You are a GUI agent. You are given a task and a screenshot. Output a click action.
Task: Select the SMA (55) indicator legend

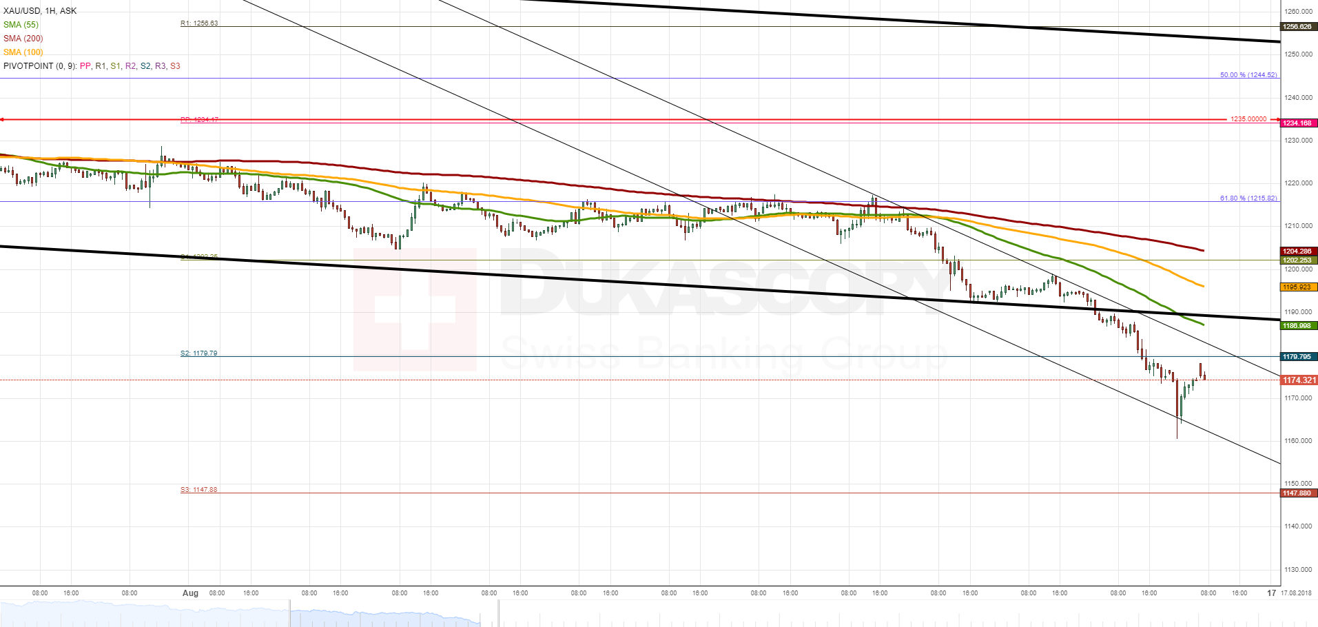(21, 25)
